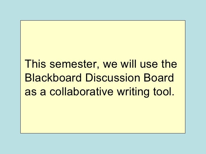
Task: Click the word "will" in the first line
Action: (x=128, y=64)
